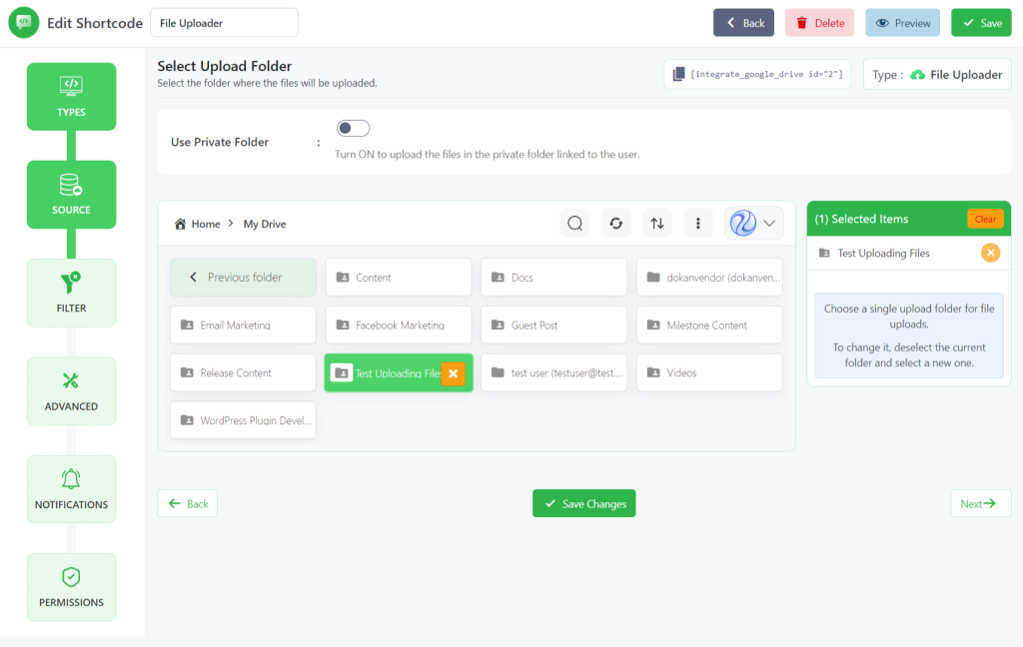
Task: Click the Notifications bell icon
Action: click(71, 479)
